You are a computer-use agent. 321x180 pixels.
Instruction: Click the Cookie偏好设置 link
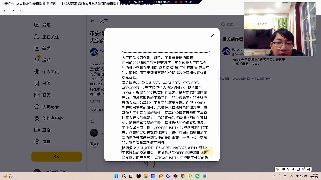pos(241,79)
